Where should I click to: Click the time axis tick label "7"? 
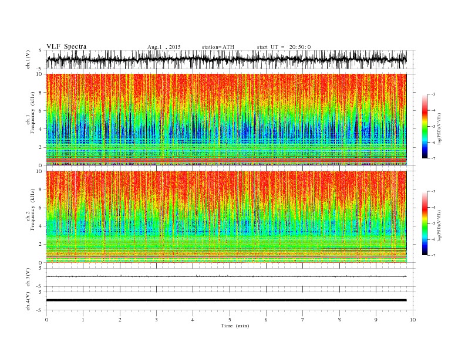click(x=303, y=320)
